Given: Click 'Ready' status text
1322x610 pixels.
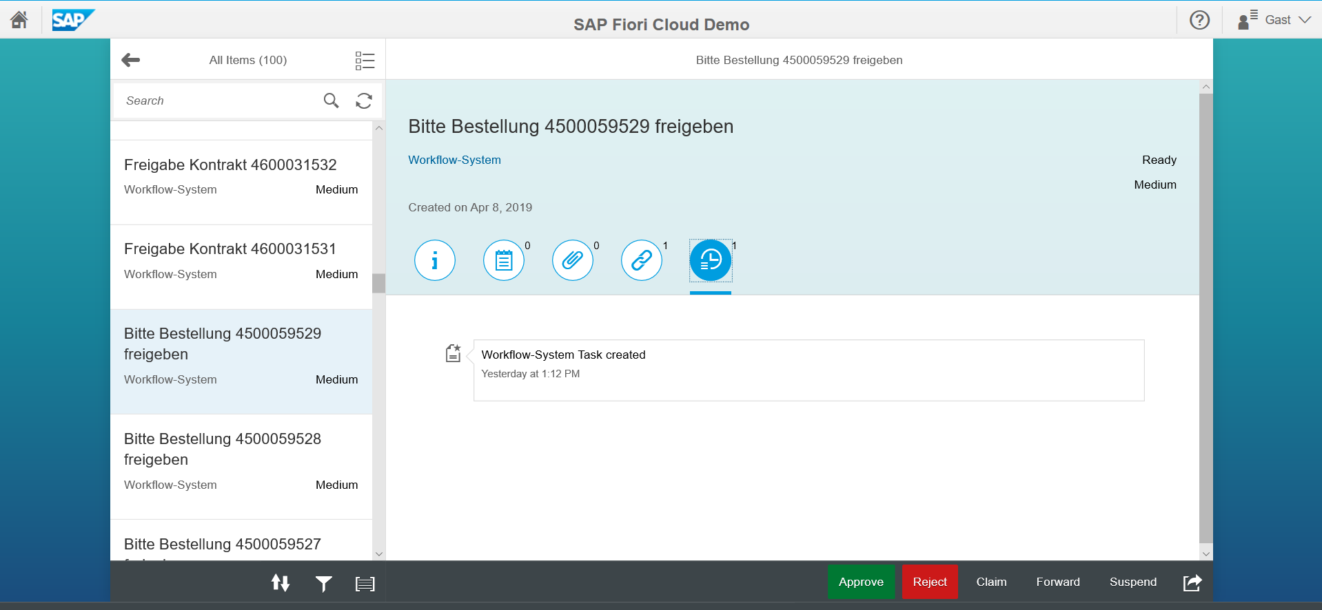Looking at the screenshot, I should tap(1159, 160).
